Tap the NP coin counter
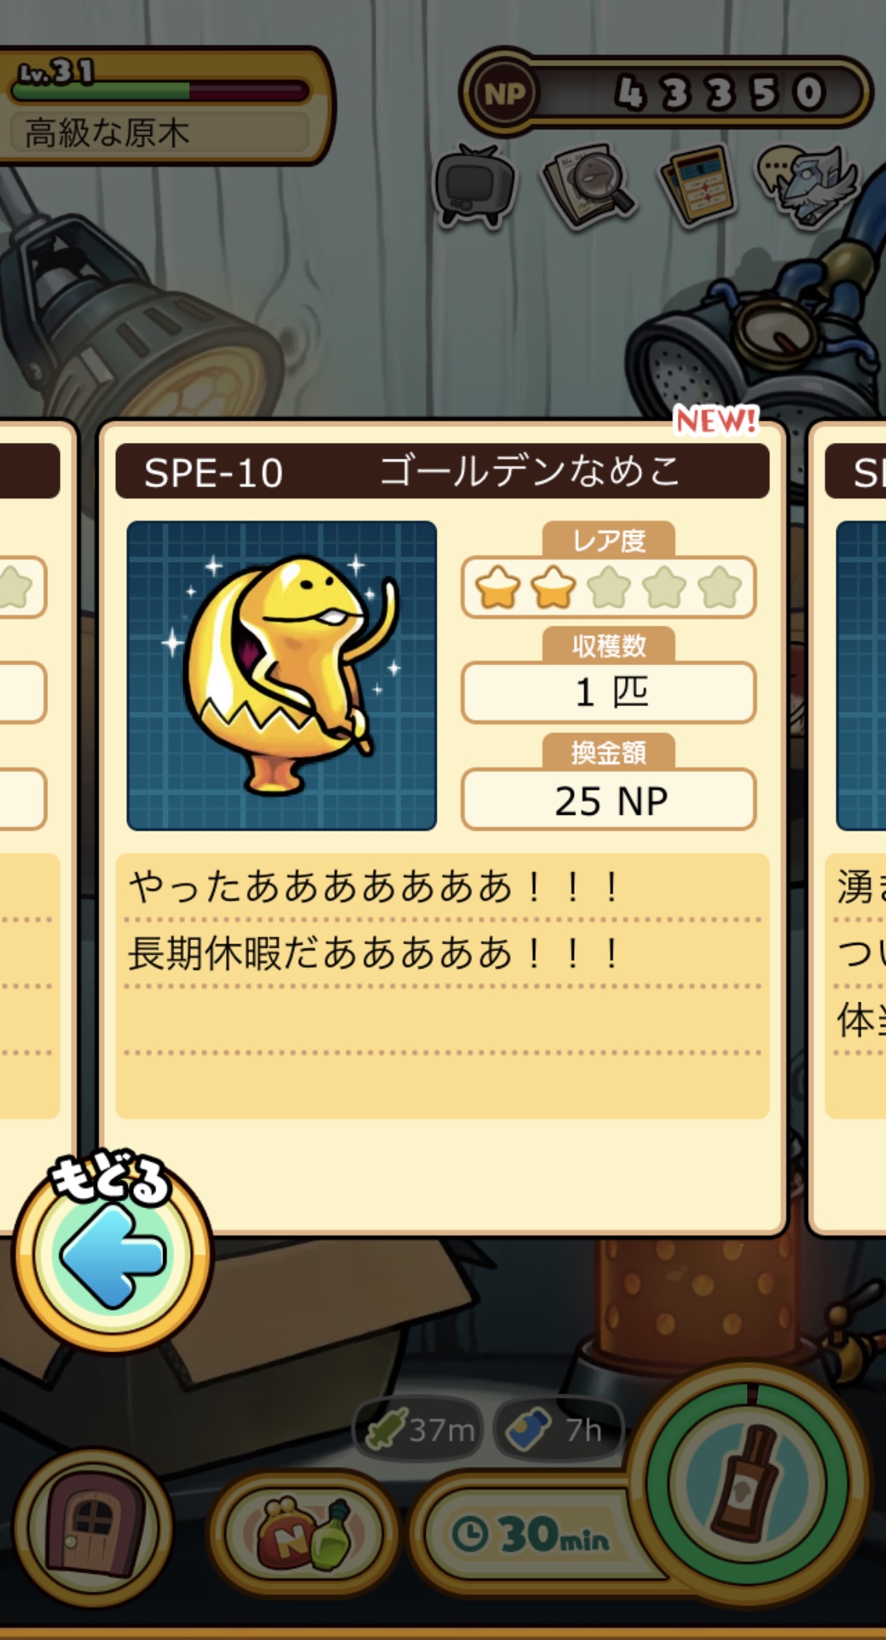Image resolution: width=886 pixels, height=1640 pixels. click(x=665, y=93)
